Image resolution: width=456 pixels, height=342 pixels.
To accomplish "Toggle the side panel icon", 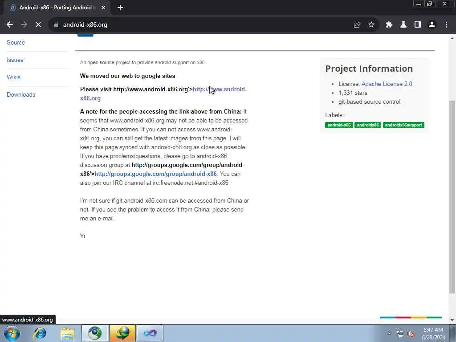I will point(418,25).
